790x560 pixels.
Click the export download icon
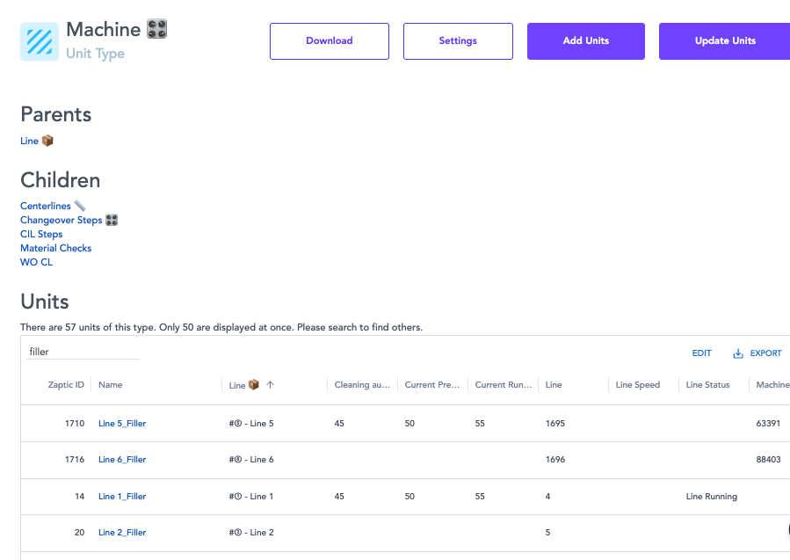(738, 353)
